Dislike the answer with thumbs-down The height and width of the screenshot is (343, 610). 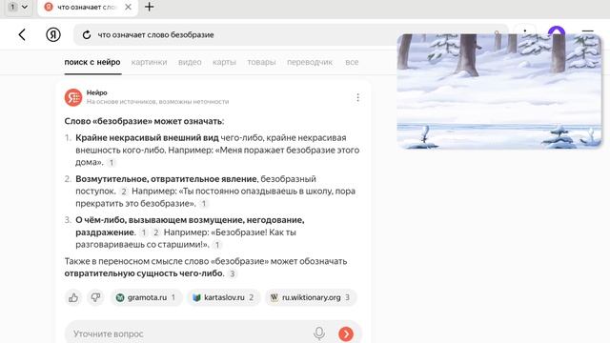tap(95, 297)
